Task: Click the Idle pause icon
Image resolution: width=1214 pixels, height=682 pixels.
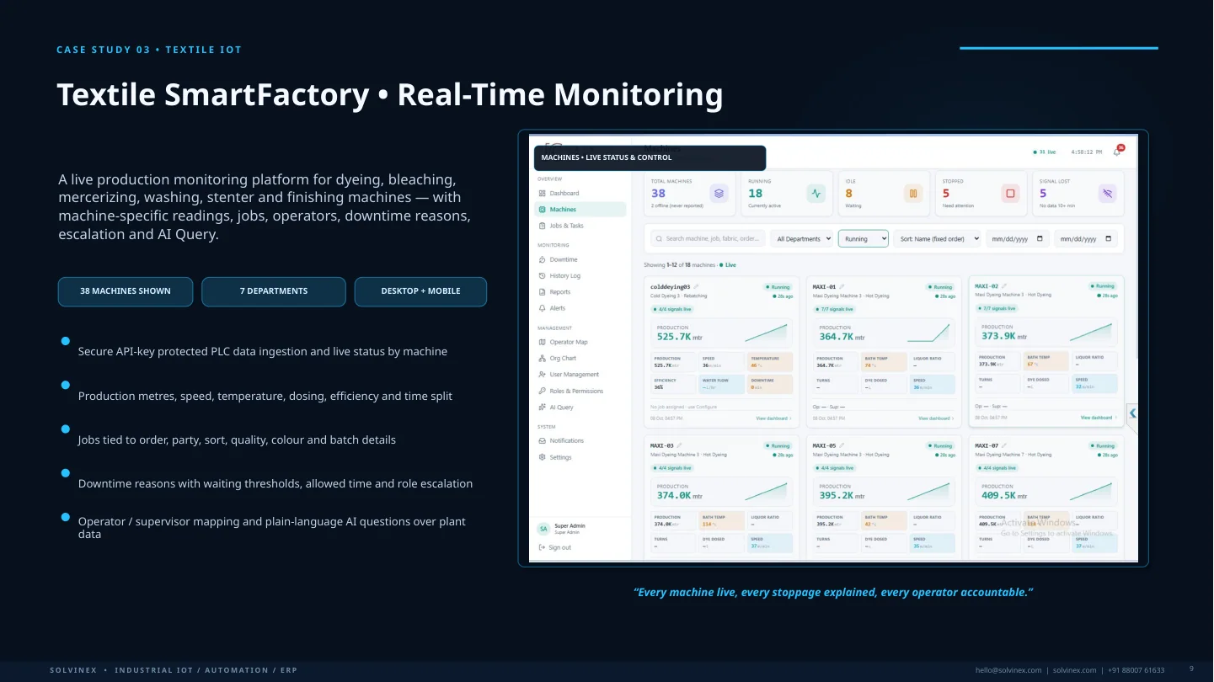Action: [x=913, y=194]
